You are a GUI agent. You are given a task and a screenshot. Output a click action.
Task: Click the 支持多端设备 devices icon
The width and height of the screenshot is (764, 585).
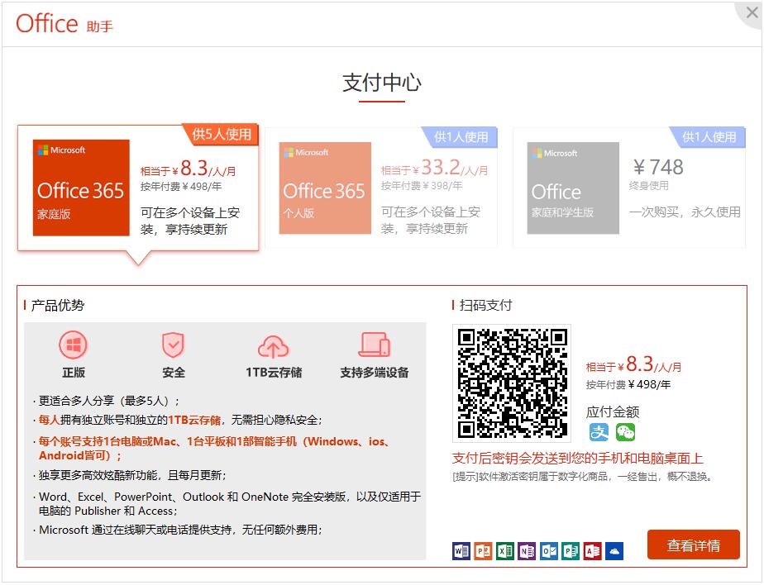(x=375, y=345)
